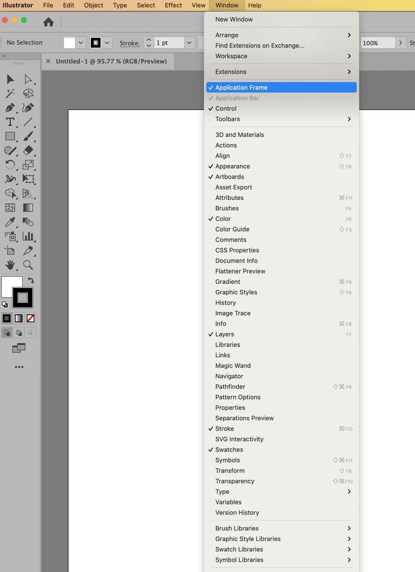The height and width of the screenshot is (572, 415).
Task: Toggle Application Frame menu item
Action: 281,87
